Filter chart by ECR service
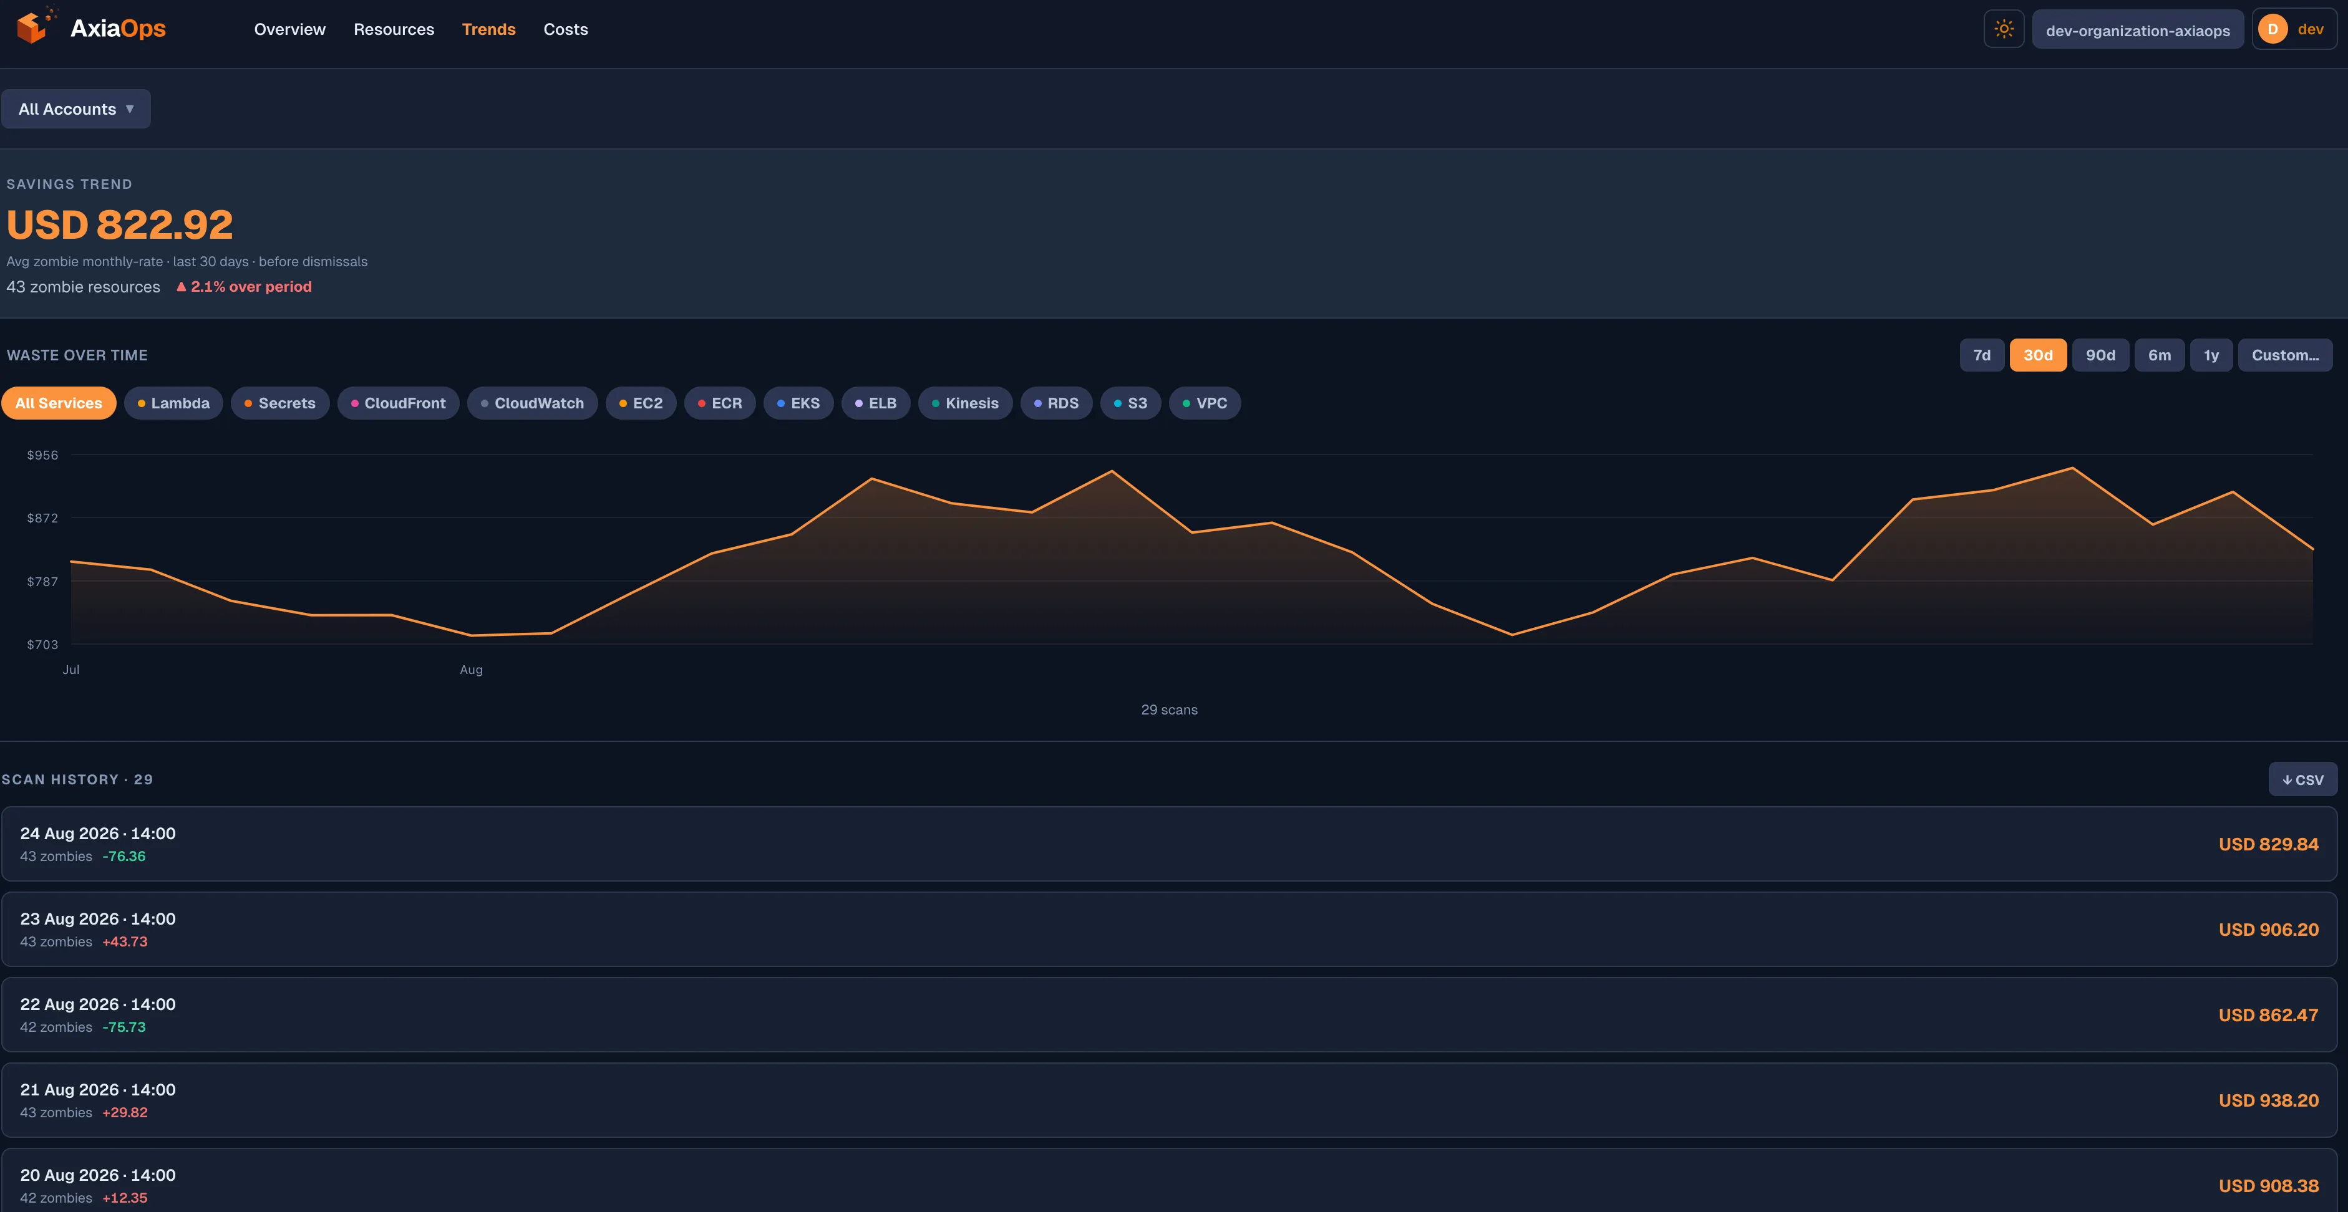This screenshot has width=2348, height=1212. point(720,403)
